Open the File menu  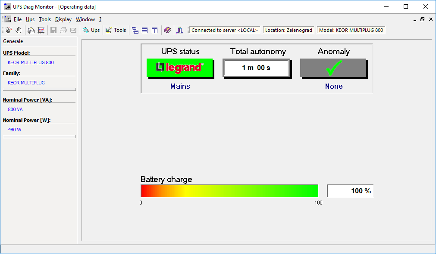[18, 19]
